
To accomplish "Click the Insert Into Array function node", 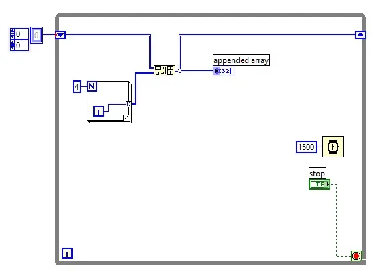I will pos(164,71).
